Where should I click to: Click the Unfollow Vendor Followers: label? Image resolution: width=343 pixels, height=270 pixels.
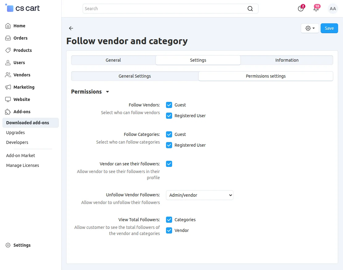tap(133, 195)
